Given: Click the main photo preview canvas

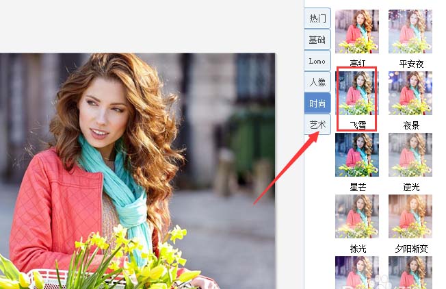Looking at the screenshot, I should (137, 171).
